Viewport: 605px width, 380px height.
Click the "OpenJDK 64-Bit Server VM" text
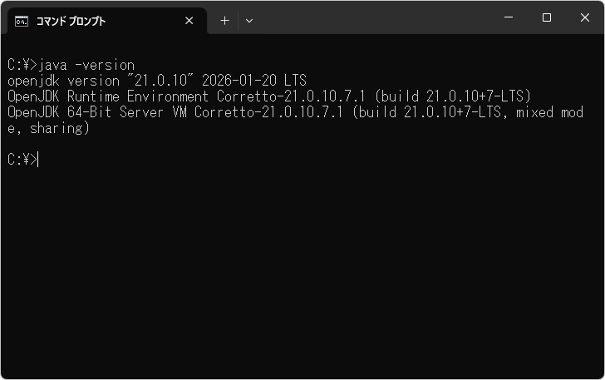point(96,112)
